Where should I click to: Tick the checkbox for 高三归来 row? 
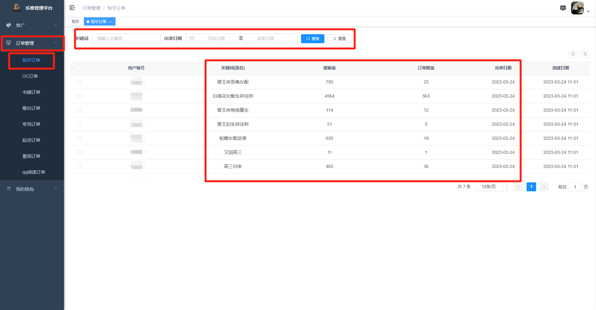click(x=79, y=166)
